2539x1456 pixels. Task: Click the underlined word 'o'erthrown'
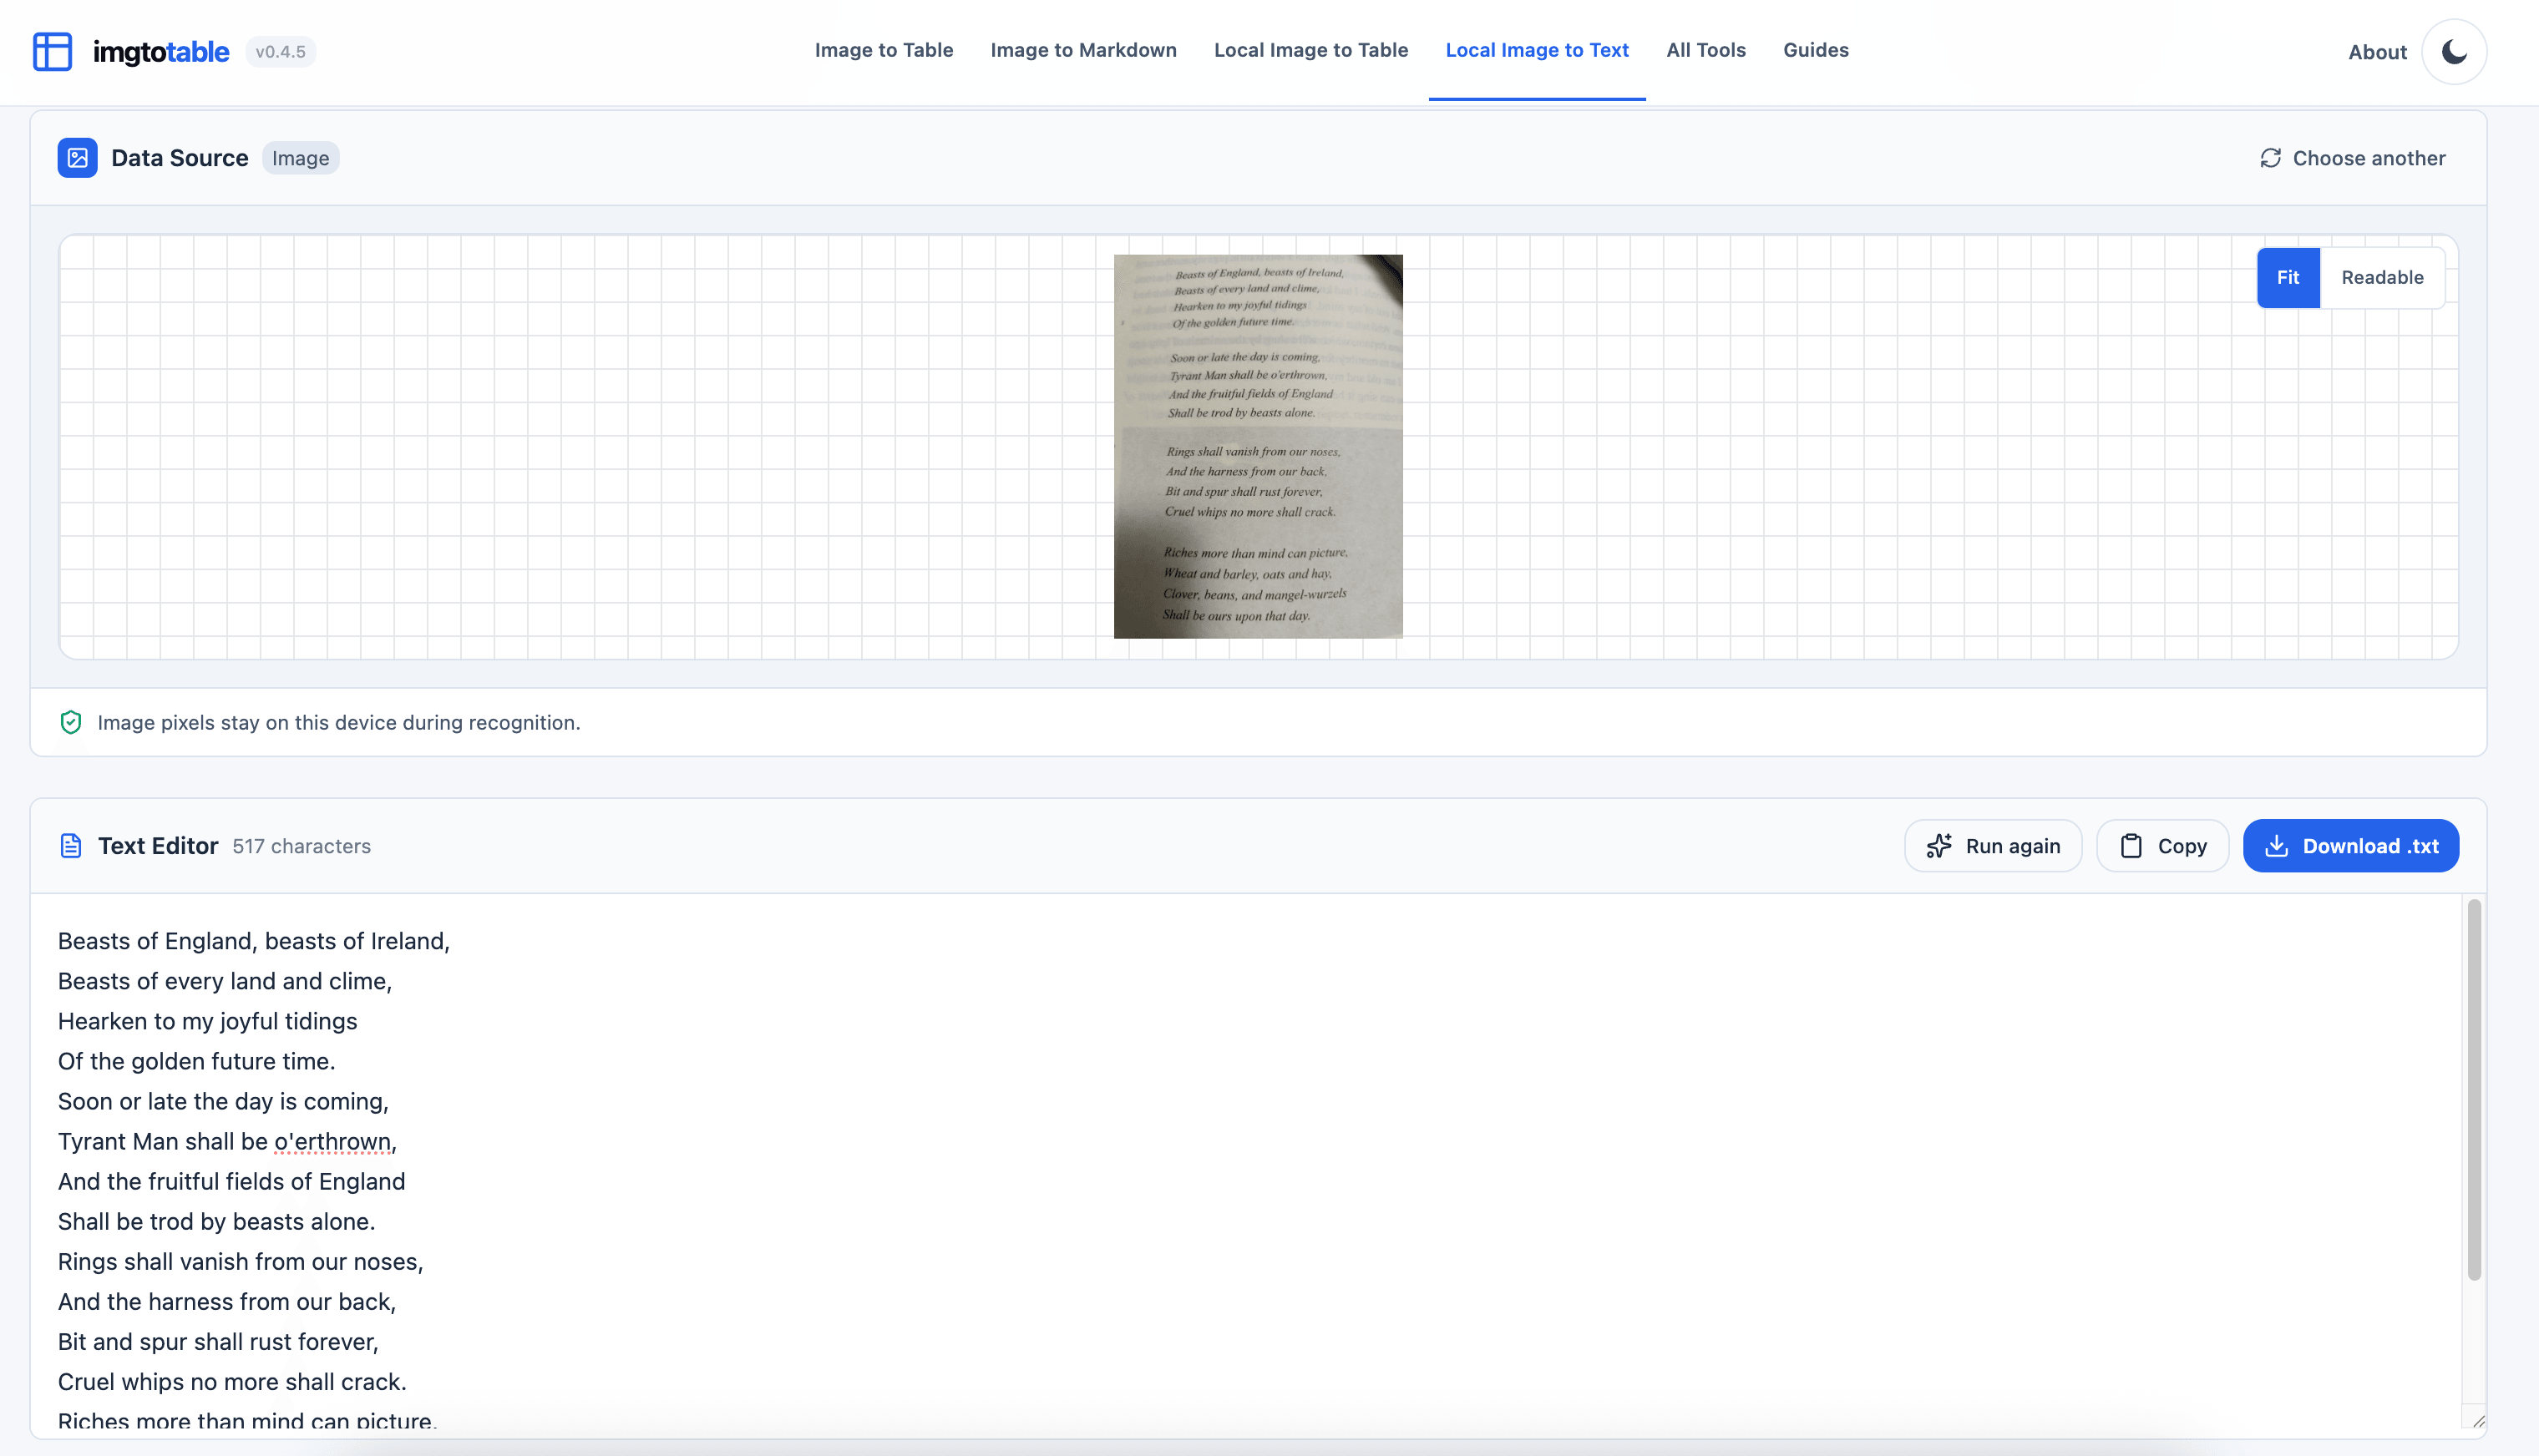click(x=332, y=1141)
